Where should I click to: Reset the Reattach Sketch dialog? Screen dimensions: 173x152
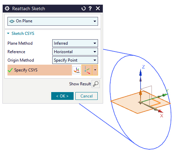pos(83,8)
